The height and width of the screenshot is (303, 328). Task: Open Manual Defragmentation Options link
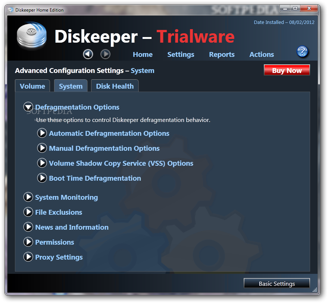tap(104, 148)
